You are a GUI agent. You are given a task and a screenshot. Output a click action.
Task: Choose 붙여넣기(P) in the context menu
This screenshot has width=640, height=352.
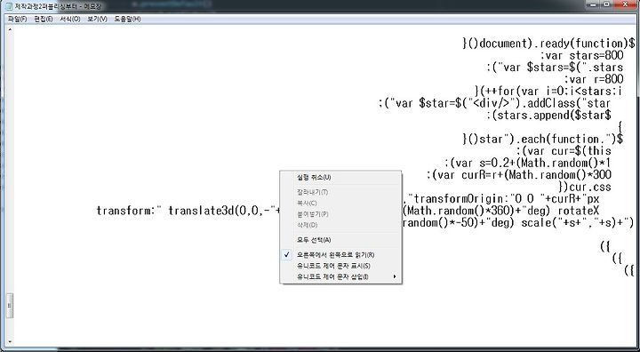(340, 214)
